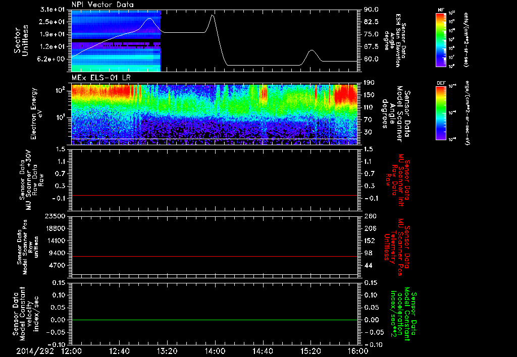Click the 82.5 sun elevation tick label
This screenshot has height=357, width=517.
(x=371, y=22)
